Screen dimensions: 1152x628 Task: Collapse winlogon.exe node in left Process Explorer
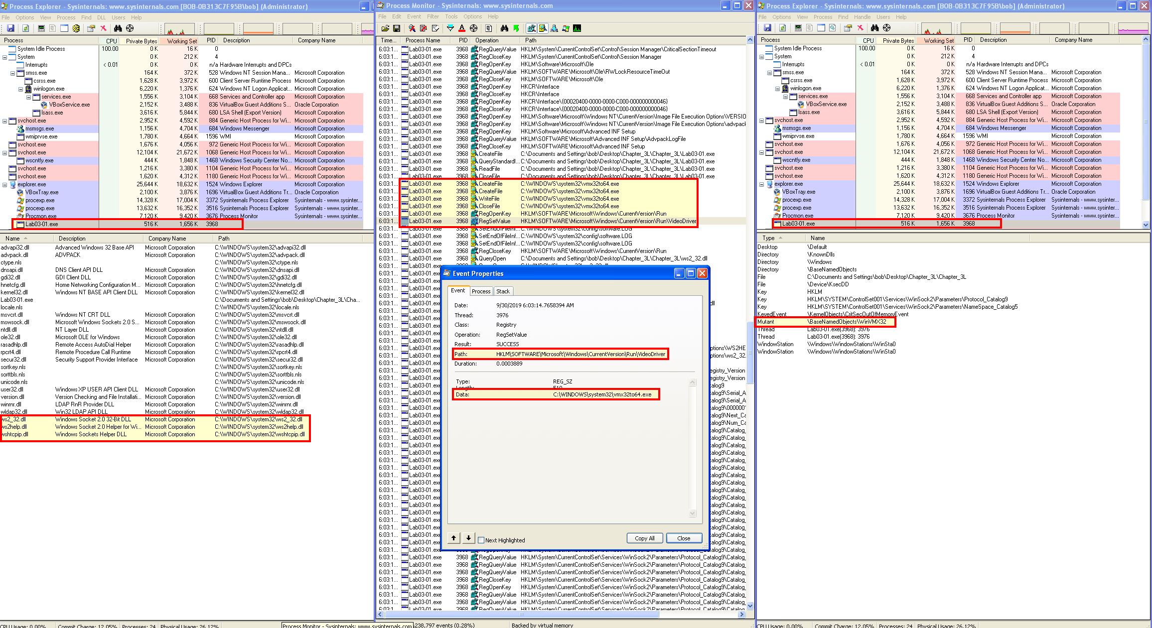click(21, 89)
